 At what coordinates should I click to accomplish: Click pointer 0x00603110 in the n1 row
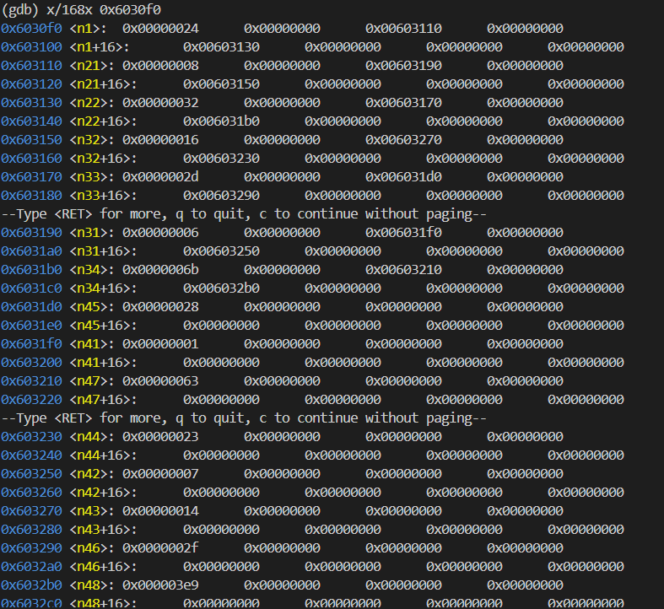pyautogui.click(x=403, y=29)
